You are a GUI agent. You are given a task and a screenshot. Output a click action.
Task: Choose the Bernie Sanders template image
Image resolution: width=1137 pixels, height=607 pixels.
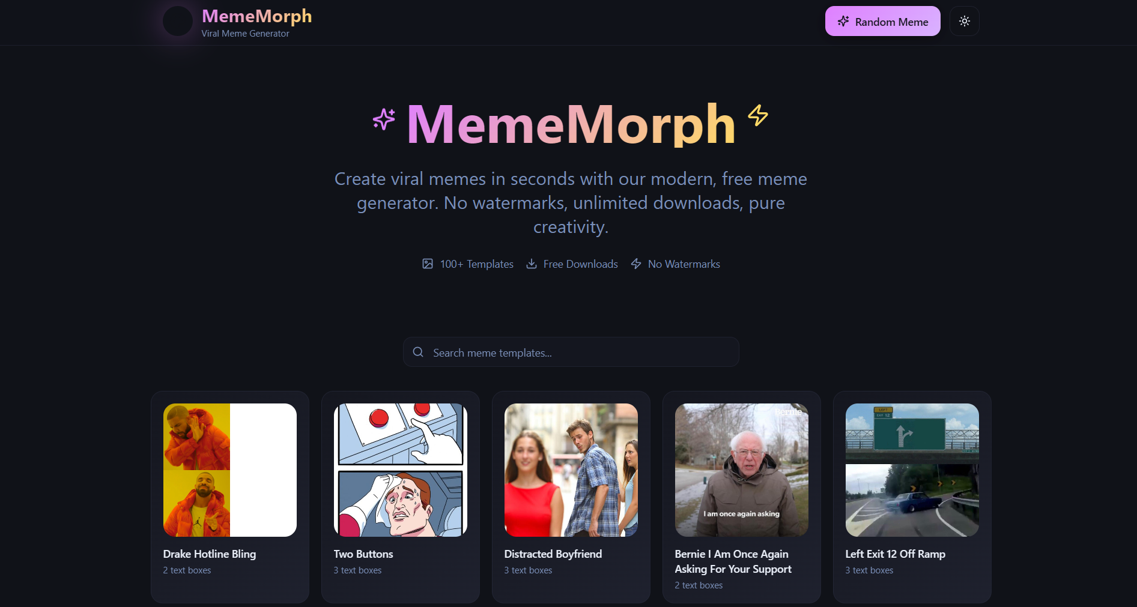click(x=741, y=470)
